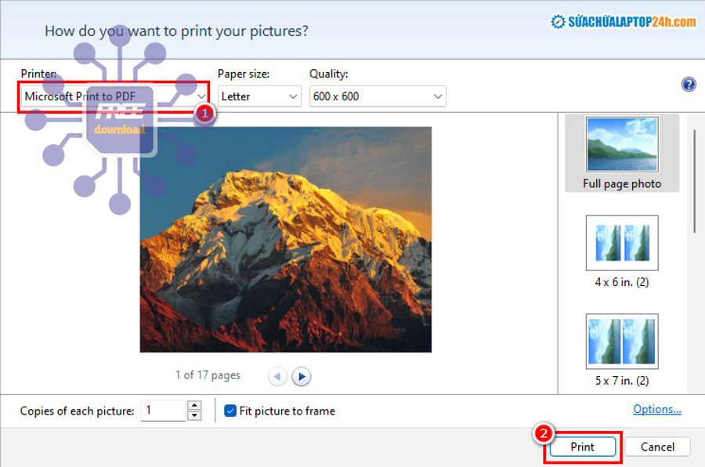Select the 4 x 6 in. (2) layout
This screenshot has height=467, width=705.
click(622, 252)
